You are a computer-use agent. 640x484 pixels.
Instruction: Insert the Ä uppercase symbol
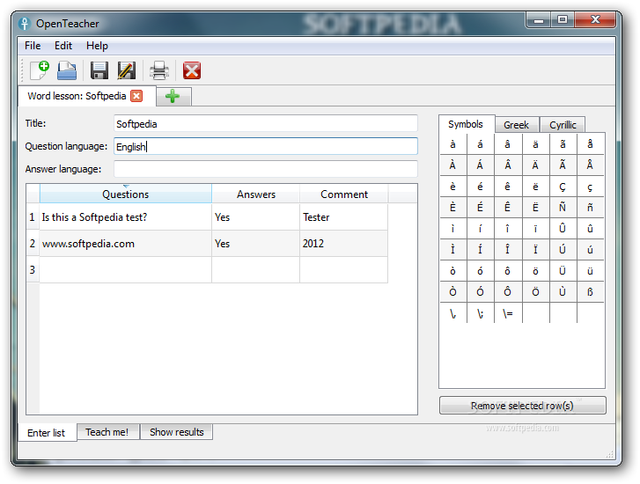click(x=535, y=165)
